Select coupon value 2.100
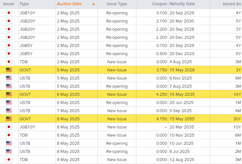242x164 pixels. pos(162,21)
